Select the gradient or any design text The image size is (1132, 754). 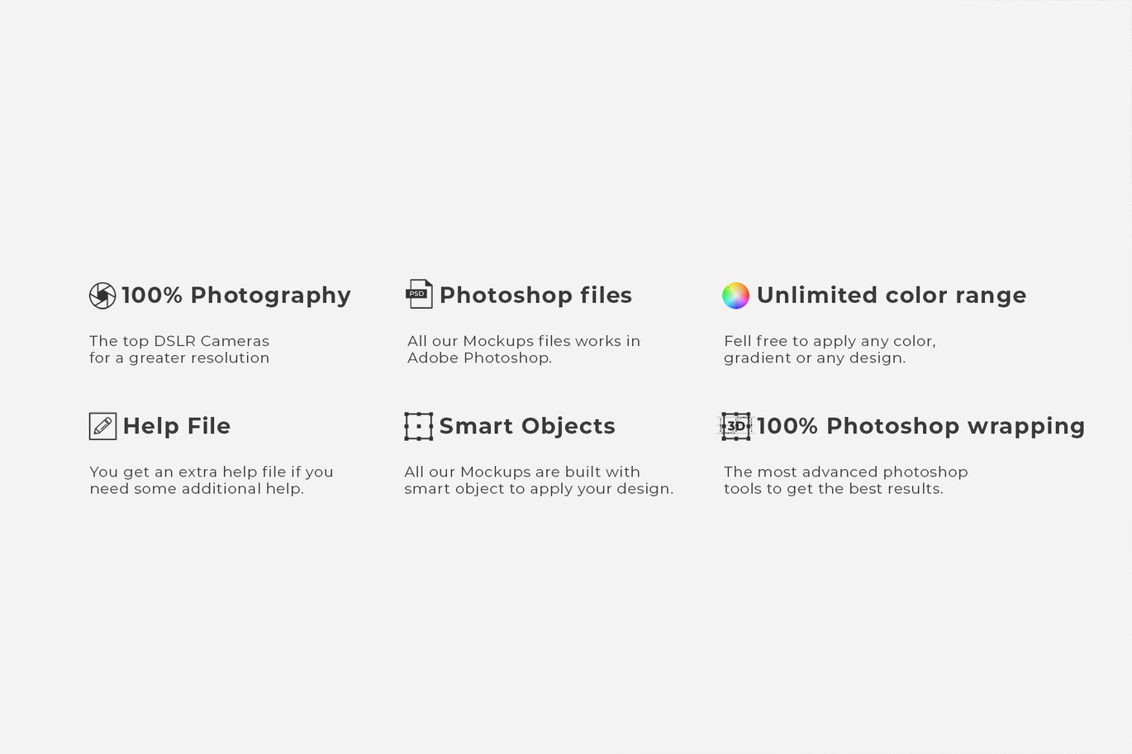pyautogui.click(x=815, y=358)
